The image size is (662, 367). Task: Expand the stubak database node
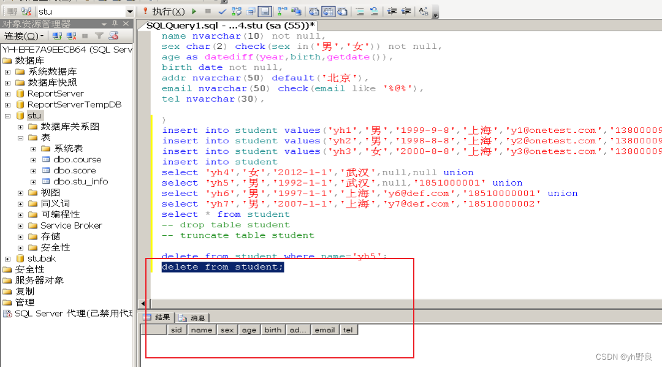click(7, 259)
